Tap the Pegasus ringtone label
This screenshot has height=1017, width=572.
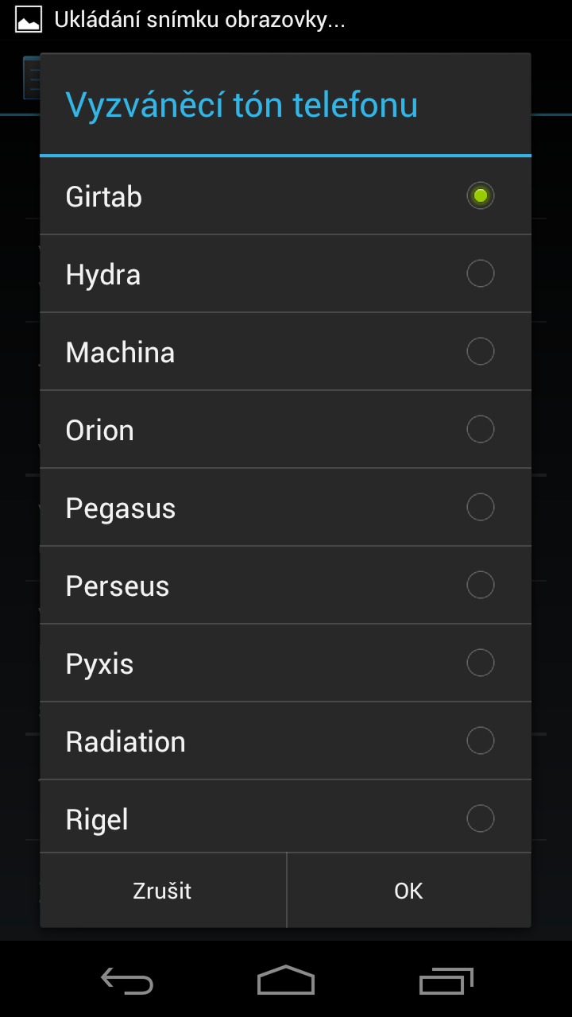coord(121,508)
